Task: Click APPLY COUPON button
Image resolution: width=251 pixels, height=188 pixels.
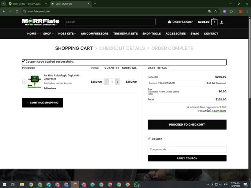Action: click(x=187, y=158)
